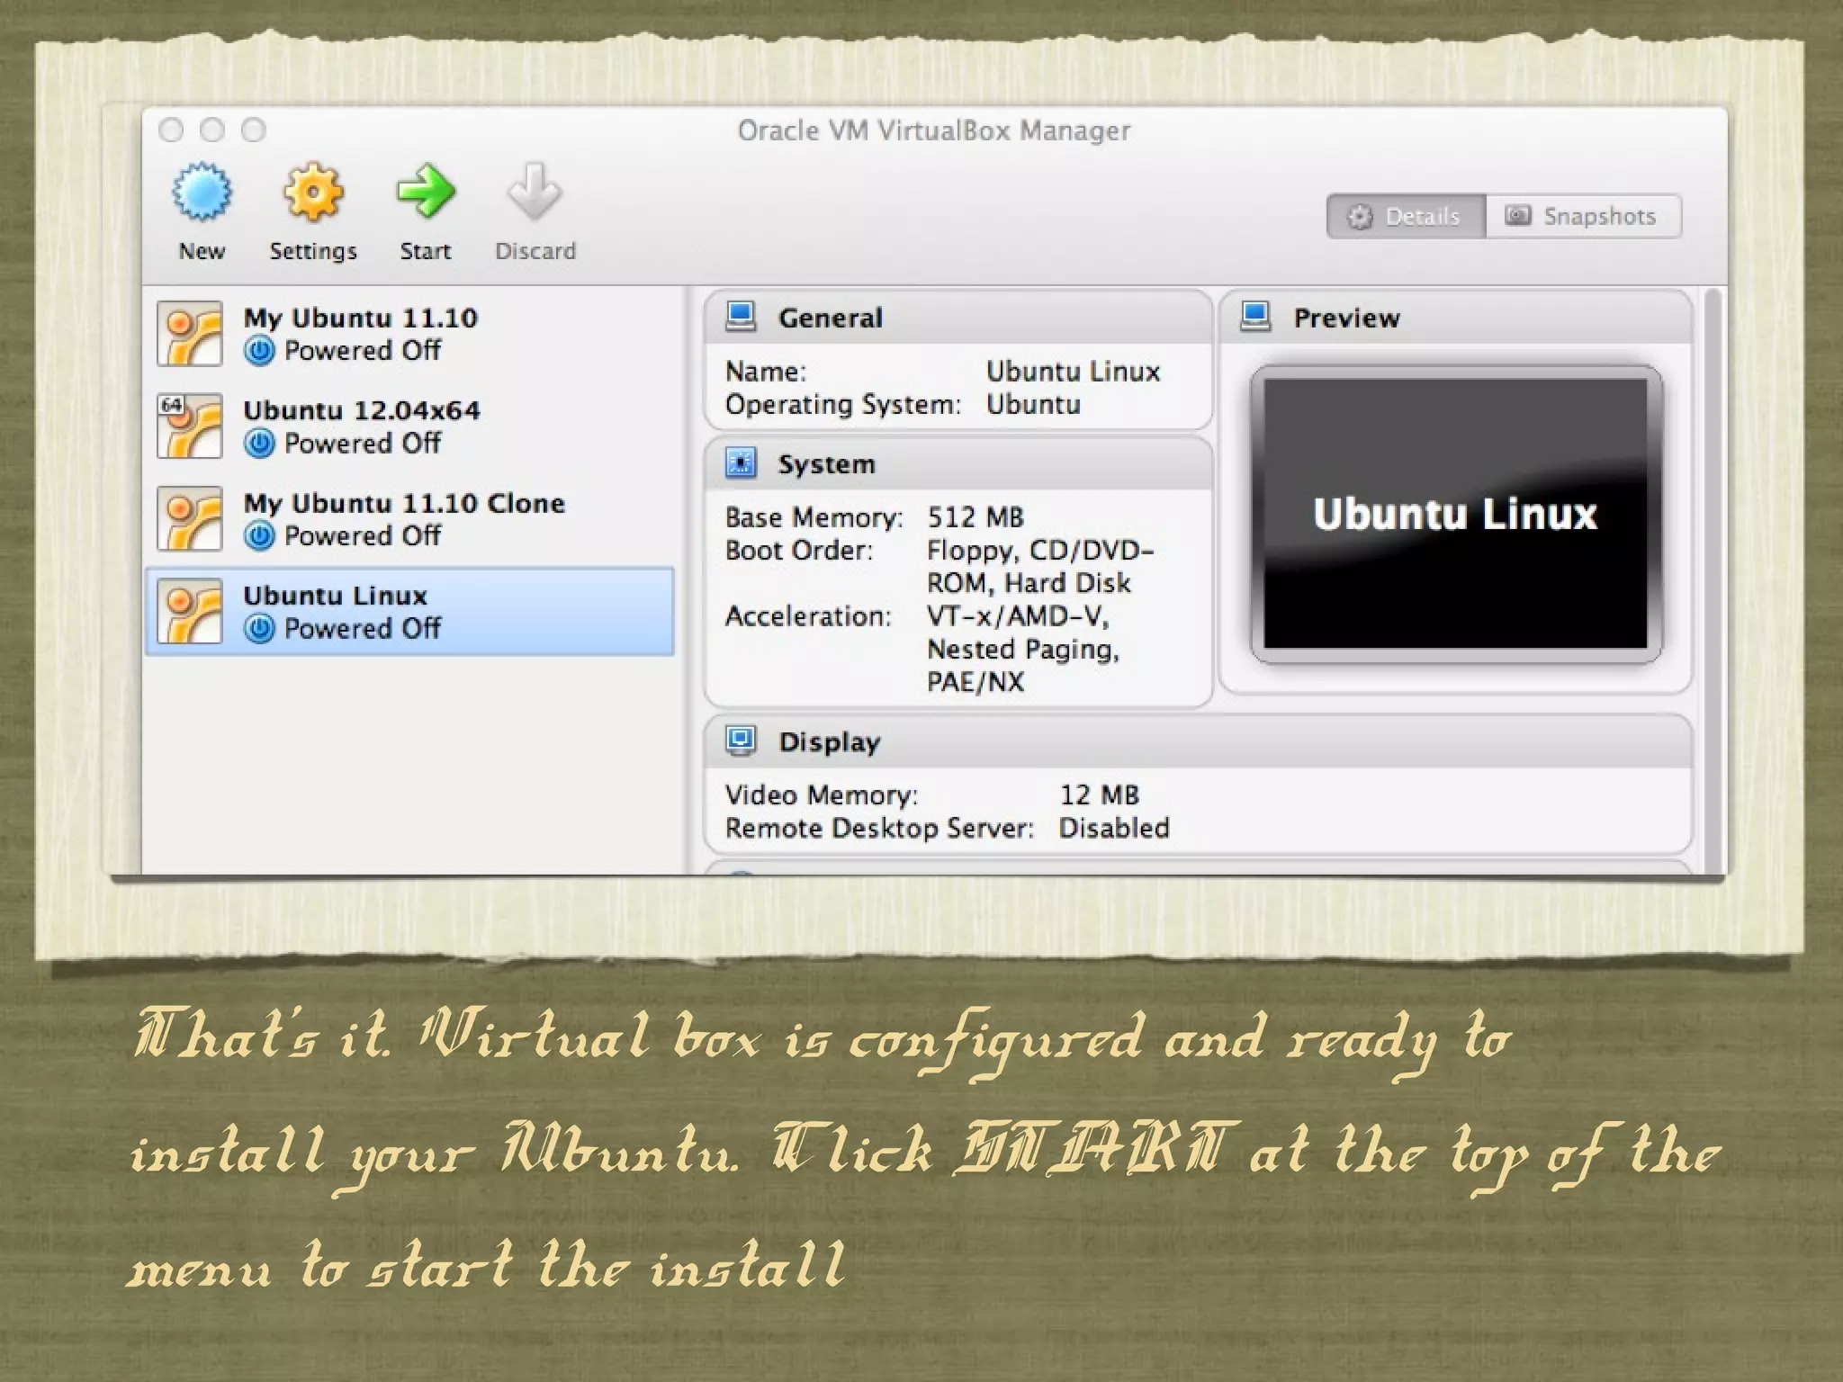Switch to the Snapshots view tab
Screen dimensions: 1843x1382
[x=1582, y=217]
